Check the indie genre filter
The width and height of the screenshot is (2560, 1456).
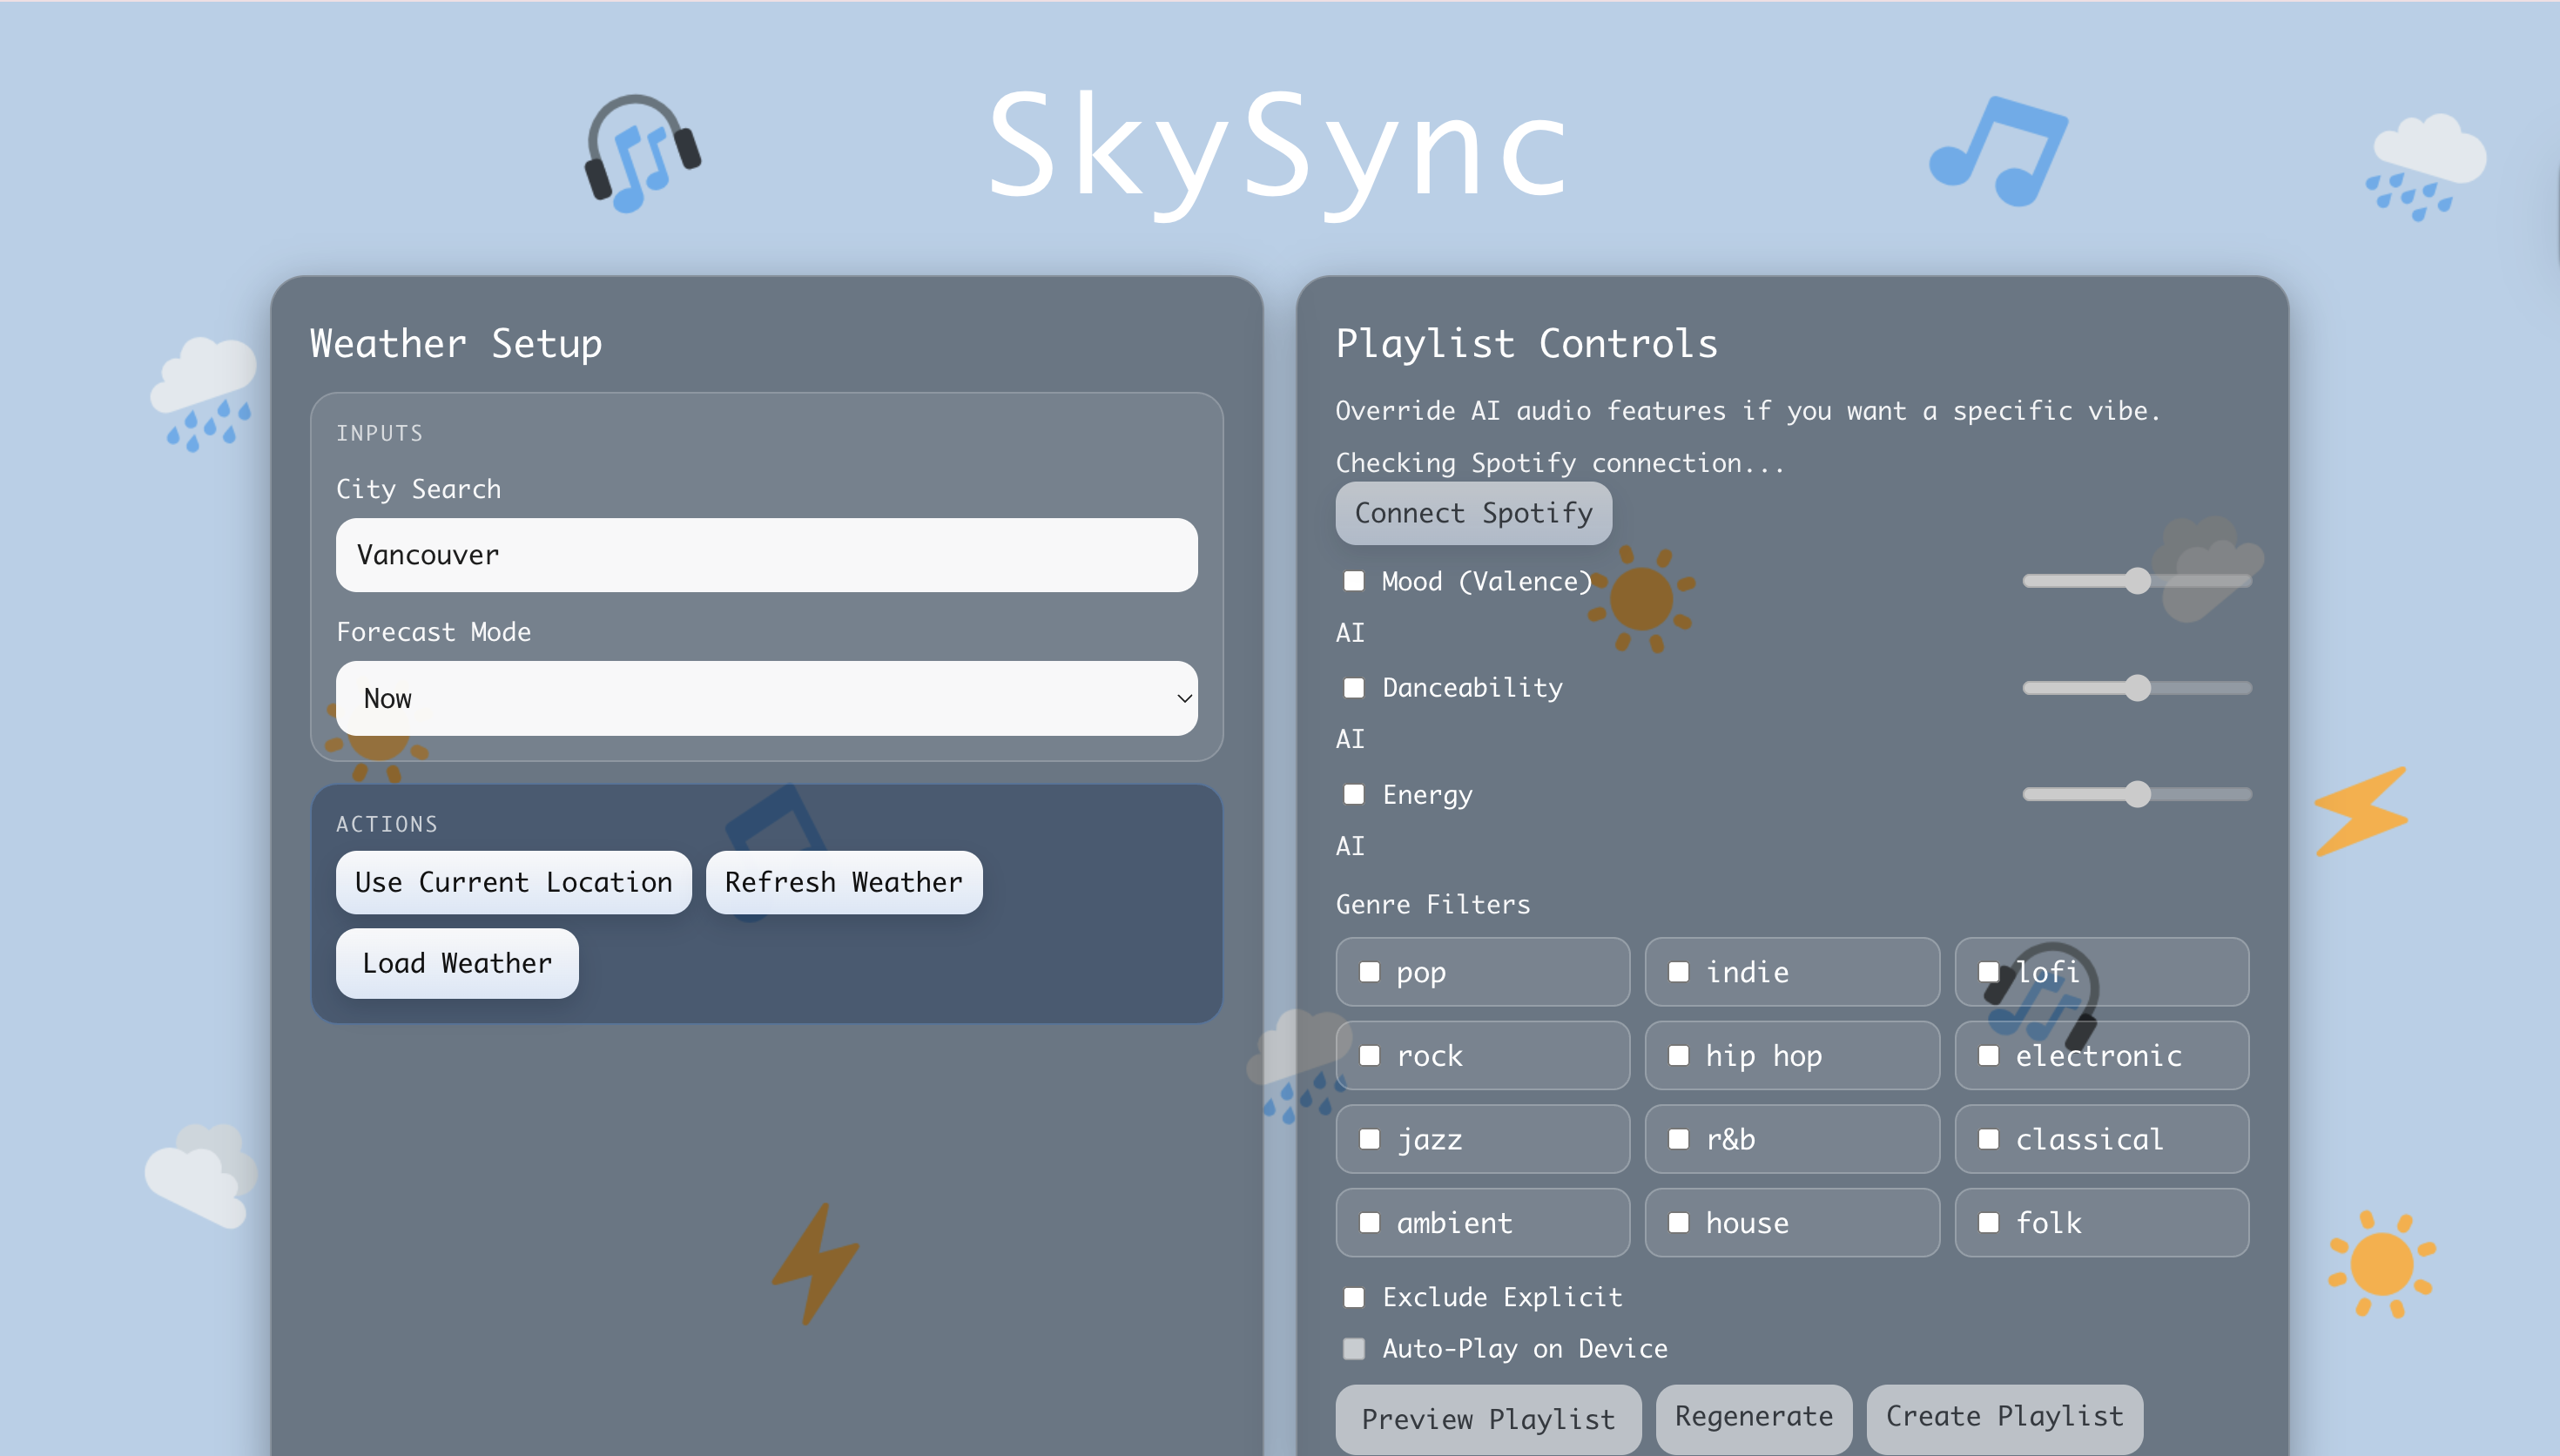click(x=1680, y=972)
